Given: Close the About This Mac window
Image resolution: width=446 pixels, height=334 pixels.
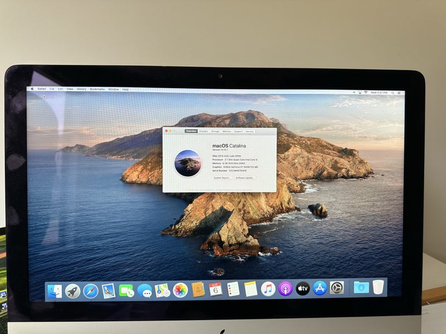Looking at the screenshot, I should pyautogui.click(x=166, y=131).
